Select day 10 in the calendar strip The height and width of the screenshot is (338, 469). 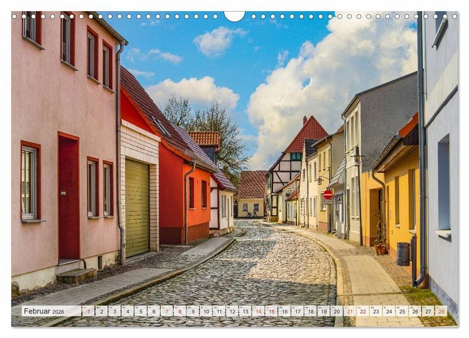click(x=206, y=311)
